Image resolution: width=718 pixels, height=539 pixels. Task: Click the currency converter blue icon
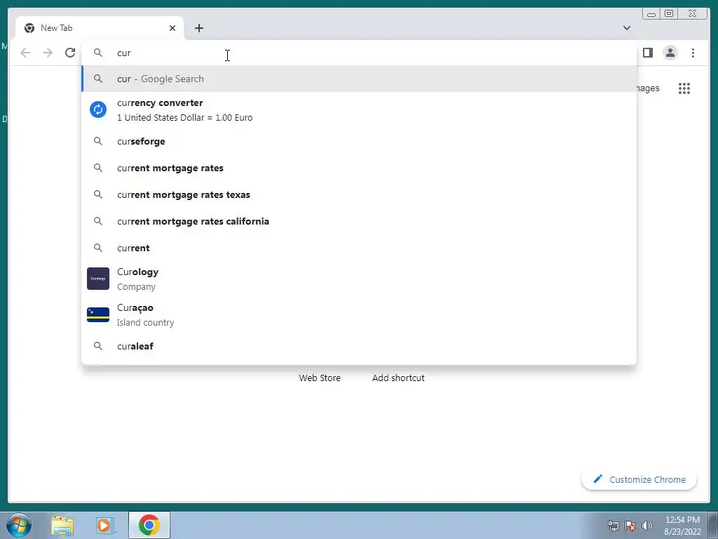pos(98,109)
